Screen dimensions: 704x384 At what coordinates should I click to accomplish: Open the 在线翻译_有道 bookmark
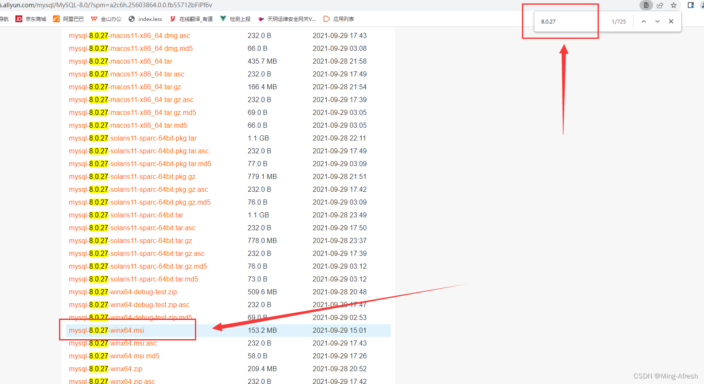191,19
